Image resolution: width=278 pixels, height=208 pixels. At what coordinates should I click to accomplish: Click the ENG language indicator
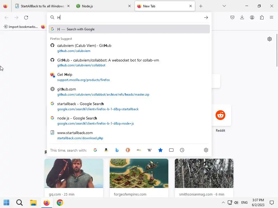[x=244, y=203]
